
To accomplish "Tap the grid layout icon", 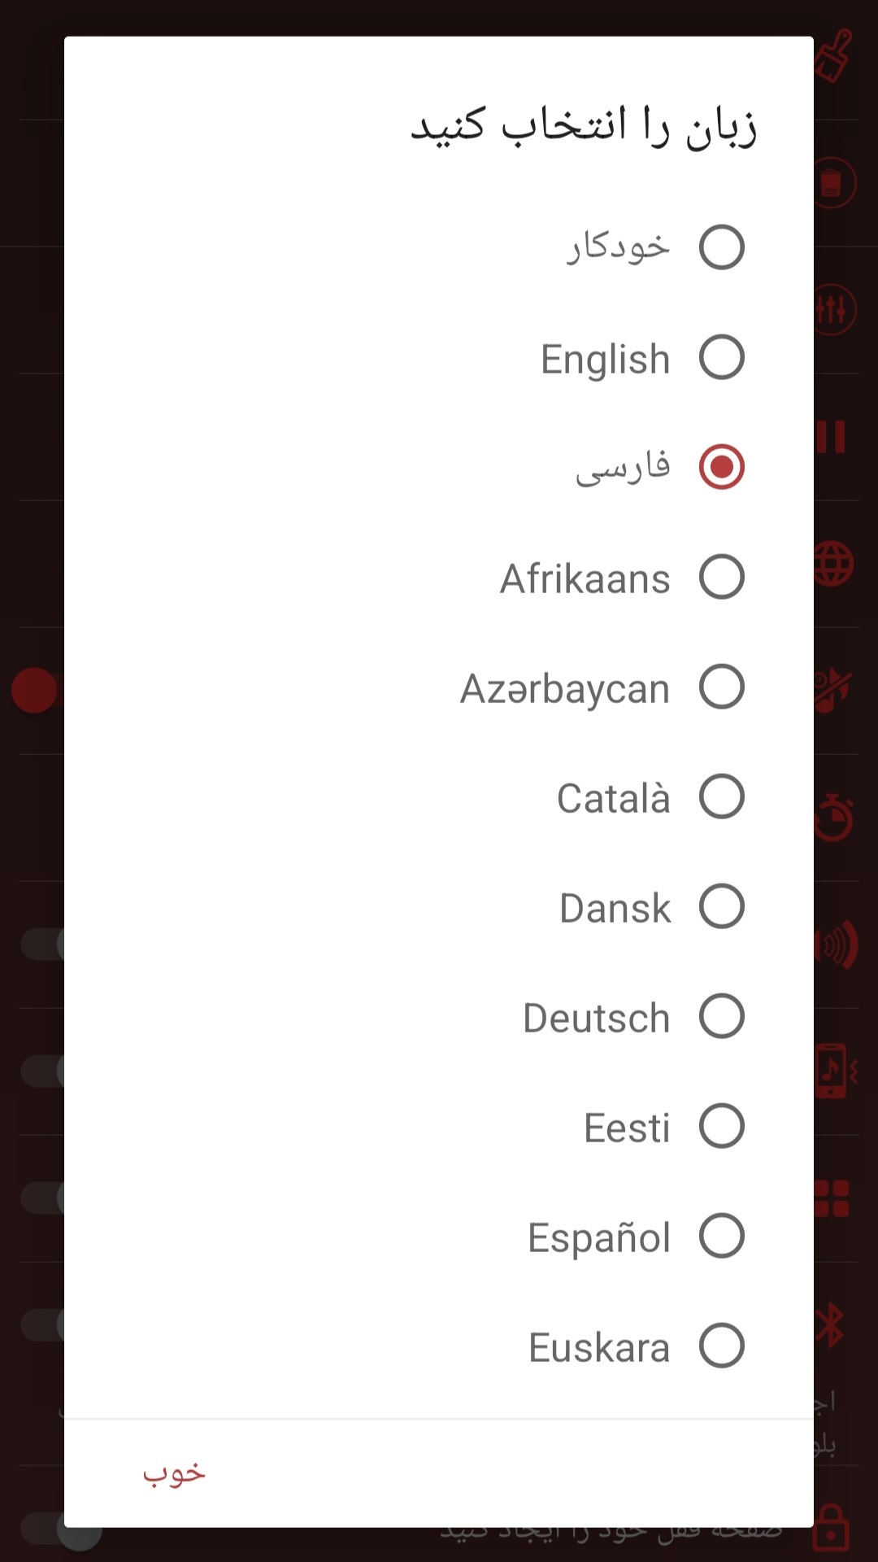I will (x=832, y=1198).
